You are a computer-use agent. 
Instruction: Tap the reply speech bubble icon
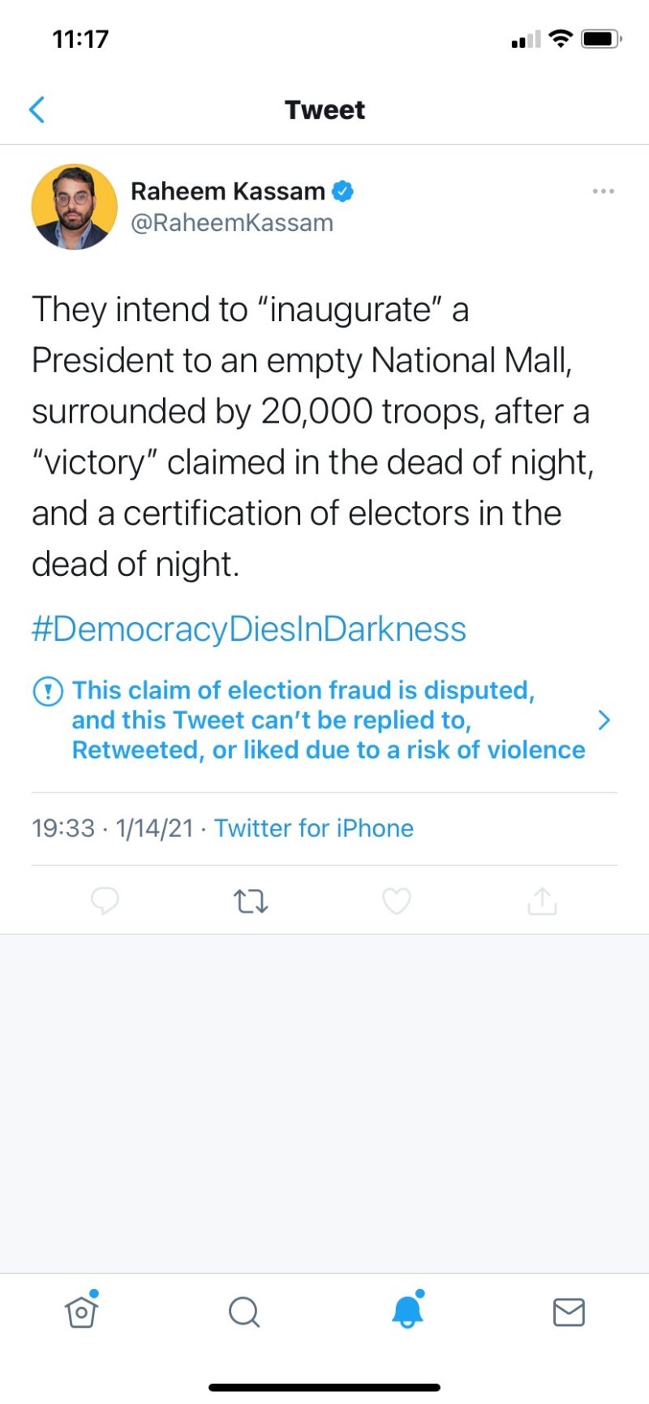[x=105, y=900]
